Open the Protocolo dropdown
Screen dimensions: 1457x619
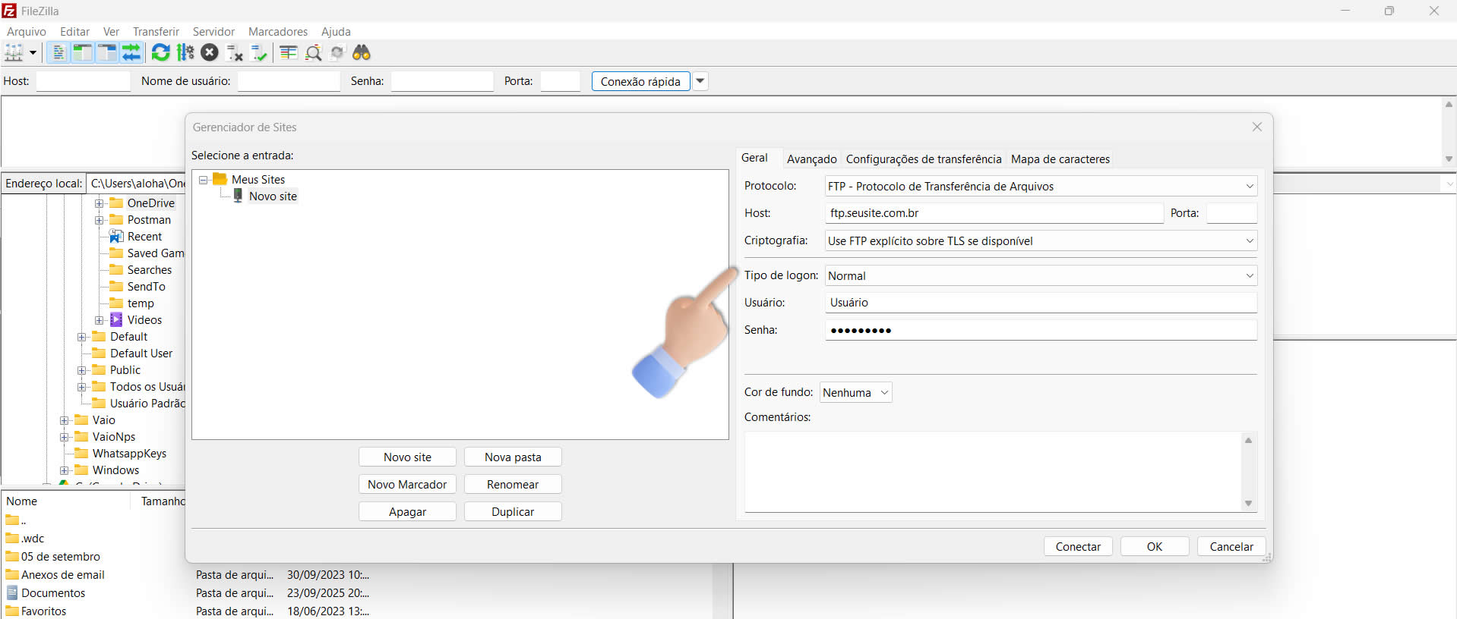pos(1040,187)
